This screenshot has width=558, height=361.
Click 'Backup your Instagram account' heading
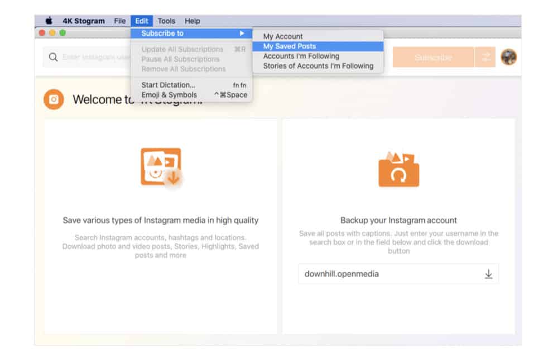pyautogui.click(x=398, y=220)
